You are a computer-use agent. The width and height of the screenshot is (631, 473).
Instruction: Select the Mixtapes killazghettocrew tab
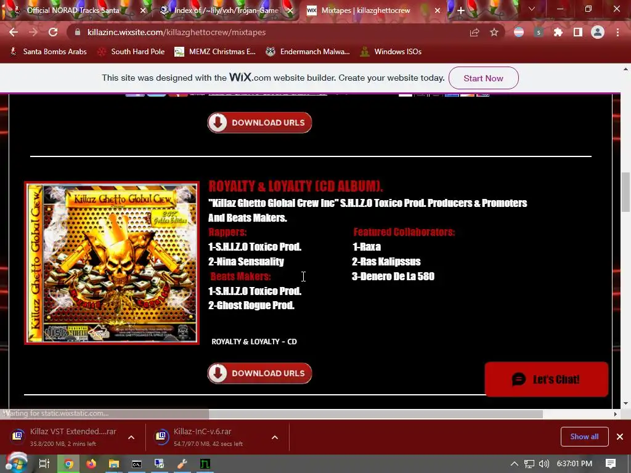[365, 10]
